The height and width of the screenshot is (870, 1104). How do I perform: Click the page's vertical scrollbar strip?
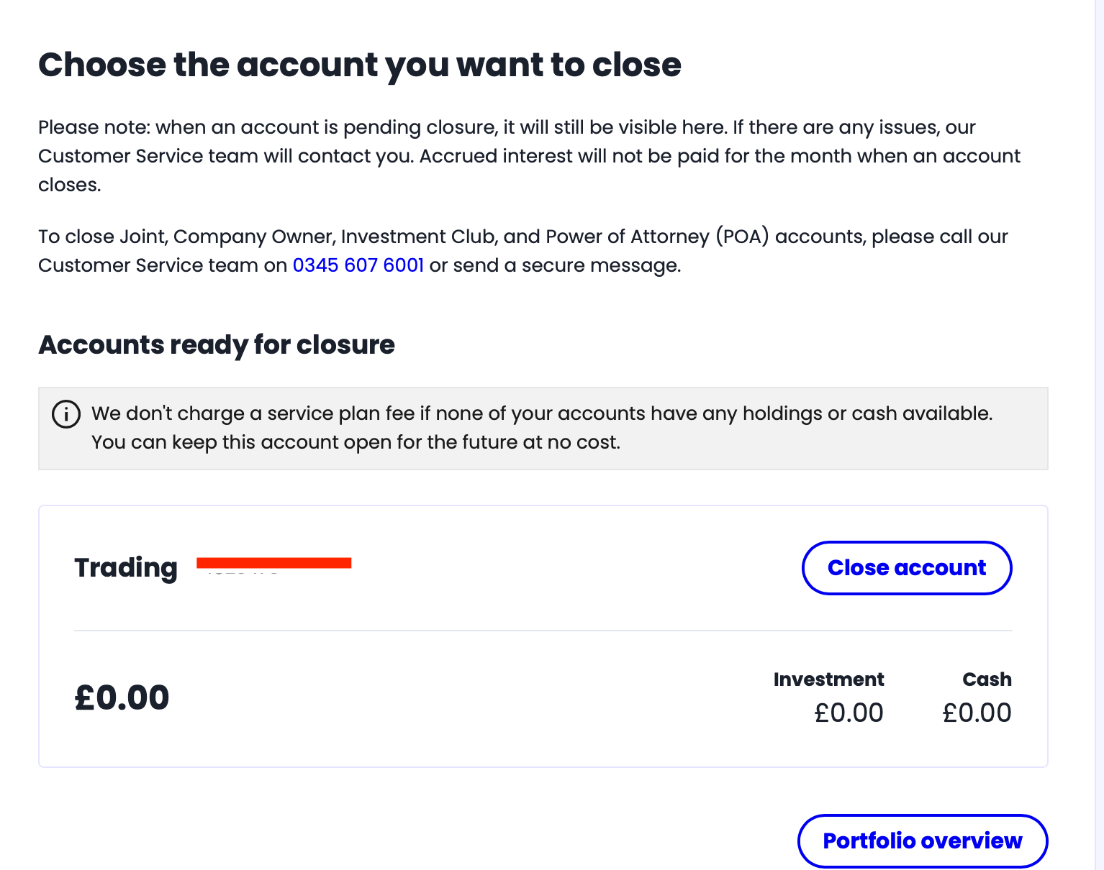pos(1099,431)
